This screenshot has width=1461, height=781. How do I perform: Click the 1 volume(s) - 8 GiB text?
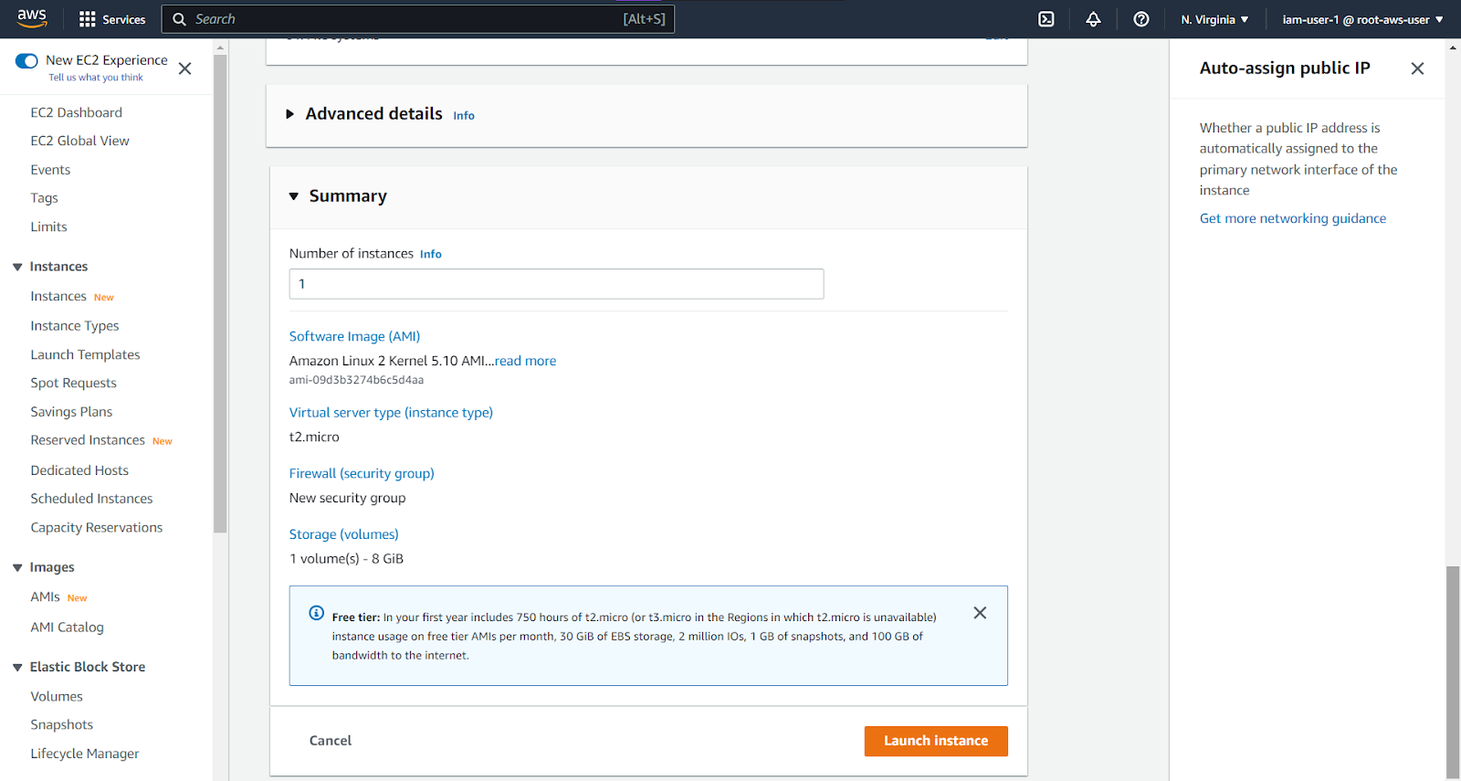pyautogui.click(x=346, y=559)
